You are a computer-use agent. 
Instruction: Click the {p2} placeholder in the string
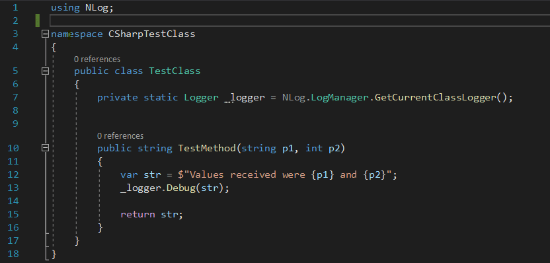point(375,174)
